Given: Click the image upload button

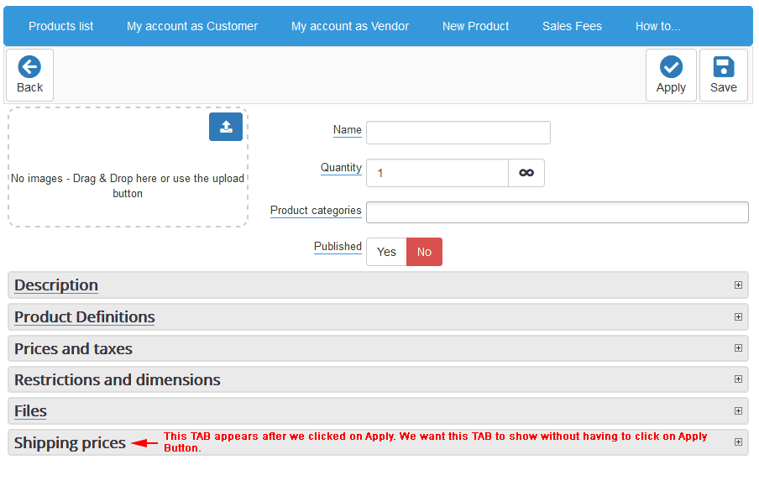Looking at the screenshot, I should pos(226,127).
